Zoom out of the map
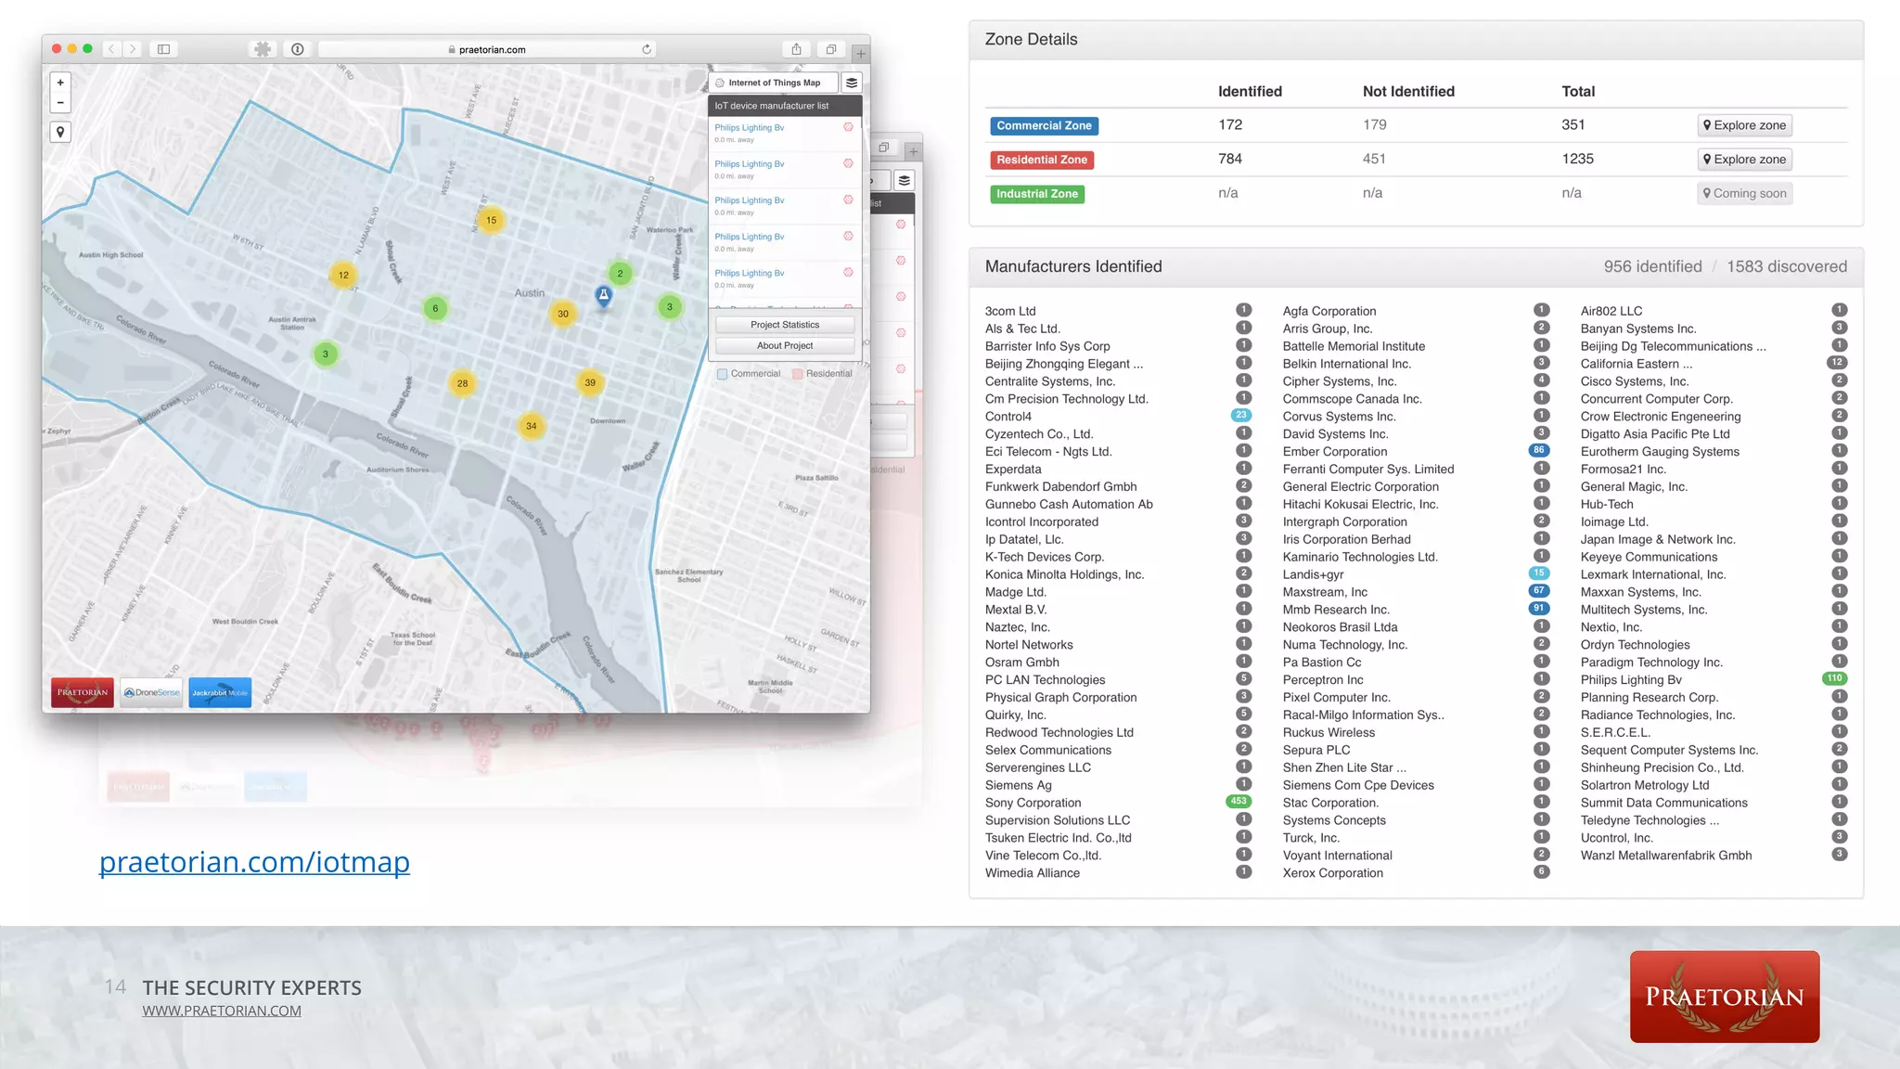This screenshot has width=1900, height=1069. click(x=60, y=103)
